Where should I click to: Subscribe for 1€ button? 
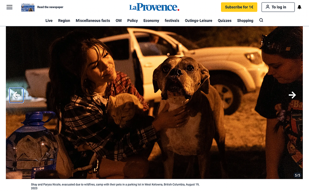click(x=239, y=7)
